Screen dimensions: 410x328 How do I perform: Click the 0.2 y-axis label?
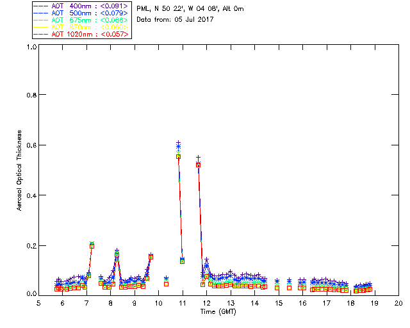click(31, 246)
